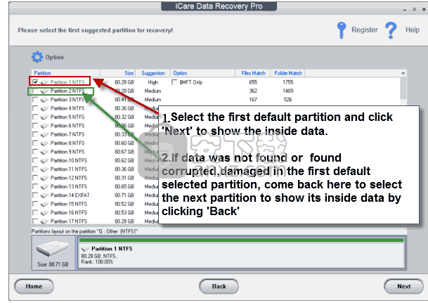Check the Partition 3 NTFS checkbox
The width and height of the screenshot is (428, 303).
click(x=35, y=100)
